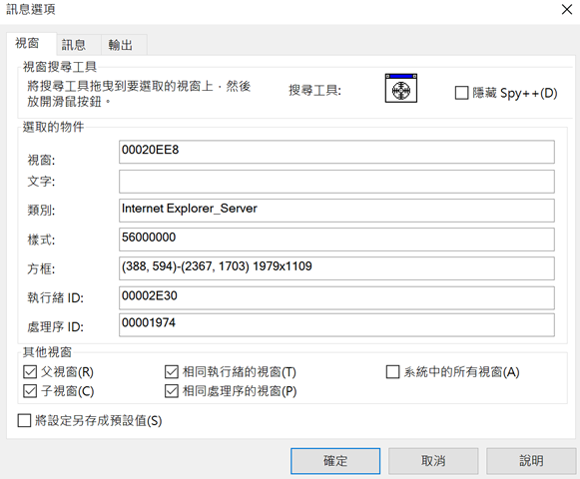Image resolution: width=580 pixels, height=479 pixels.
Task: Click the 視窗 handle field 00020EE8
Action: [336, 152]
